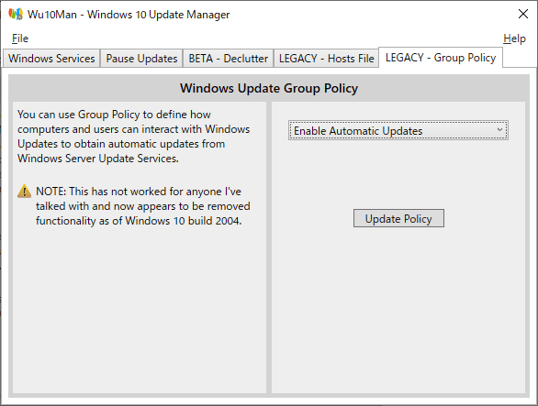Select the LEGACY - Group Policy tab
This screenshot has width=538, height=406.
(x=441, y=58)
